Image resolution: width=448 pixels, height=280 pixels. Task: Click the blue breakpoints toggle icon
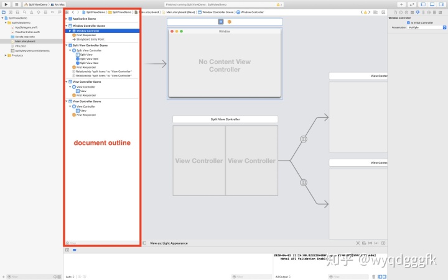[75, 250]
